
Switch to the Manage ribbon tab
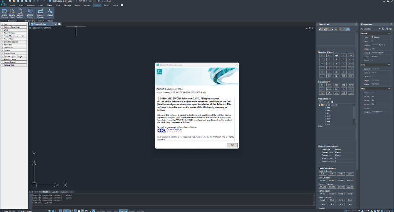pyautogui.click(x=68, y=5)
